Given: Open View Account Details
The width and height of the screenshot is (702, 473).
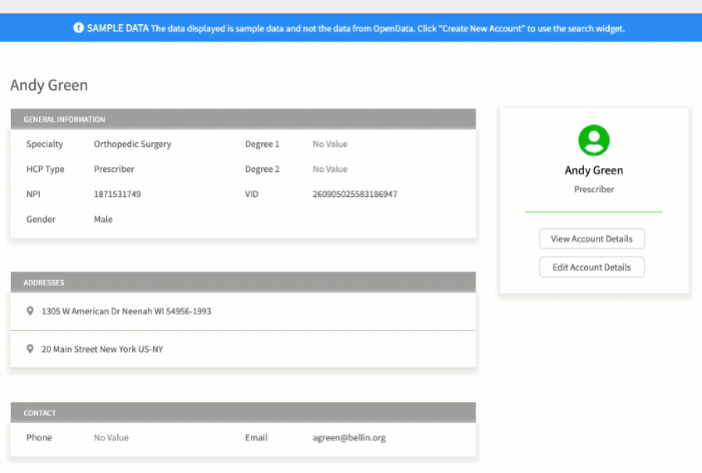Looking at the screenshot, I should click(x=592, y=239).
